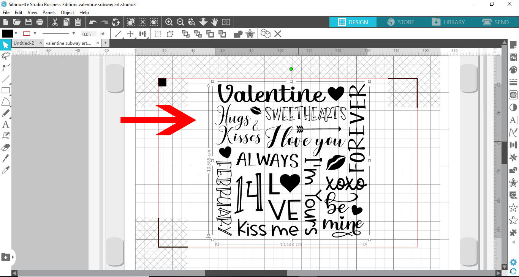Click the Weld shapes icon
519x277 pixels.
(x=238, y=34)
